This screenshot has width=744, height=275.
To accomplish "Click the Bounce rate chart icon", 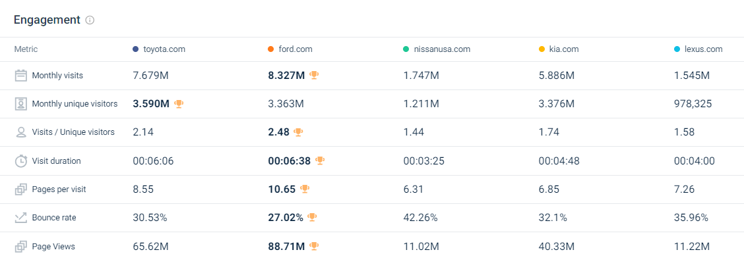I will [20, 218].
